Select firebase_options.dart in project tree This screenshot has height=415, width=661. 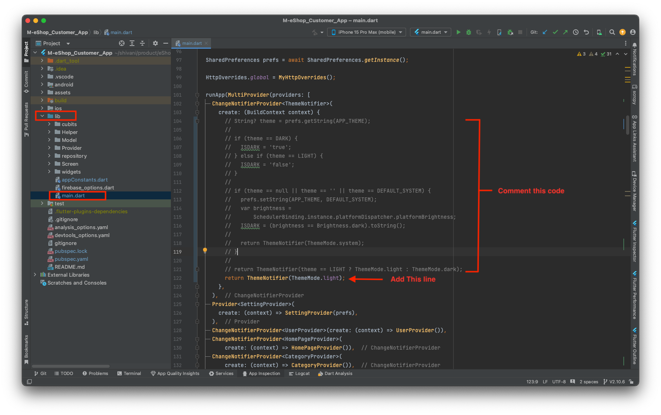coord(88,187)
